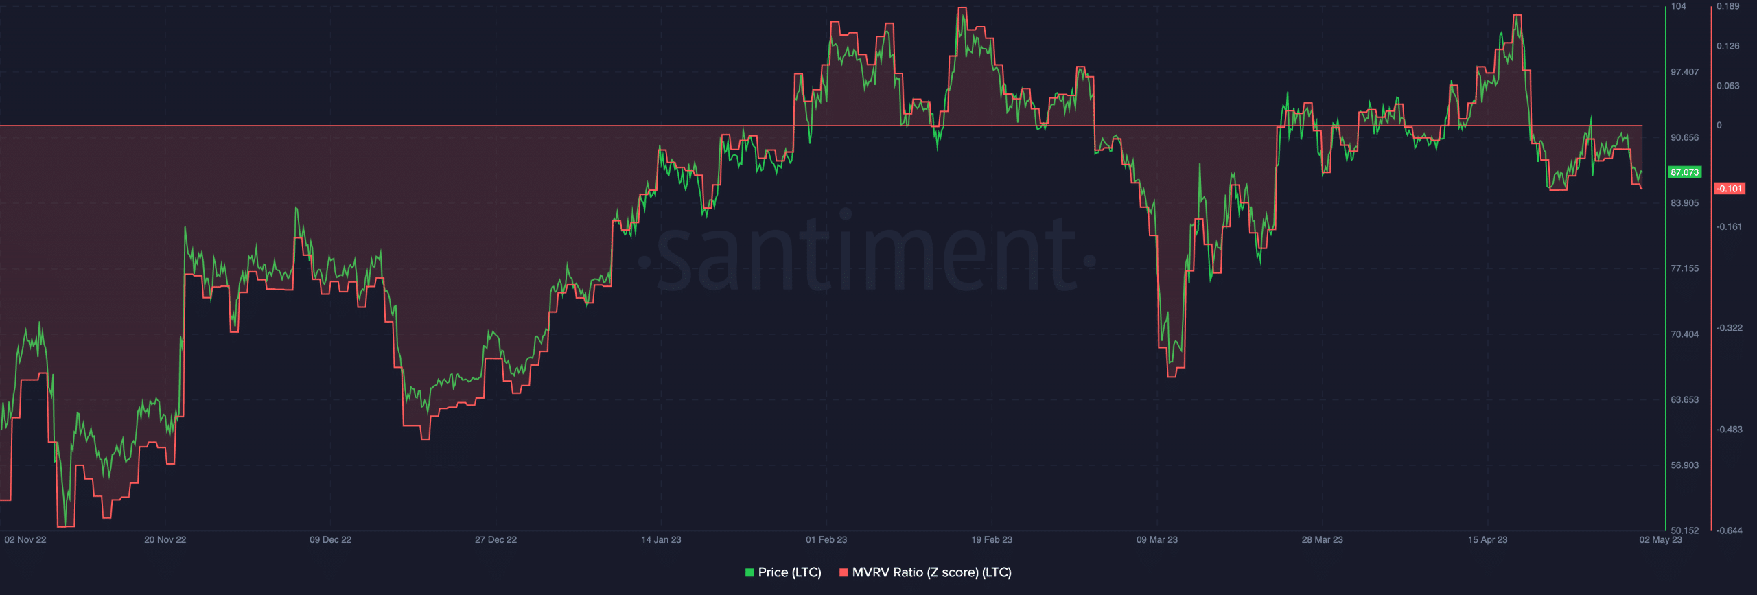Click the 90.656 price axis value
This screenshot has width=1757, height=595.
click(x=1685, y=137)
